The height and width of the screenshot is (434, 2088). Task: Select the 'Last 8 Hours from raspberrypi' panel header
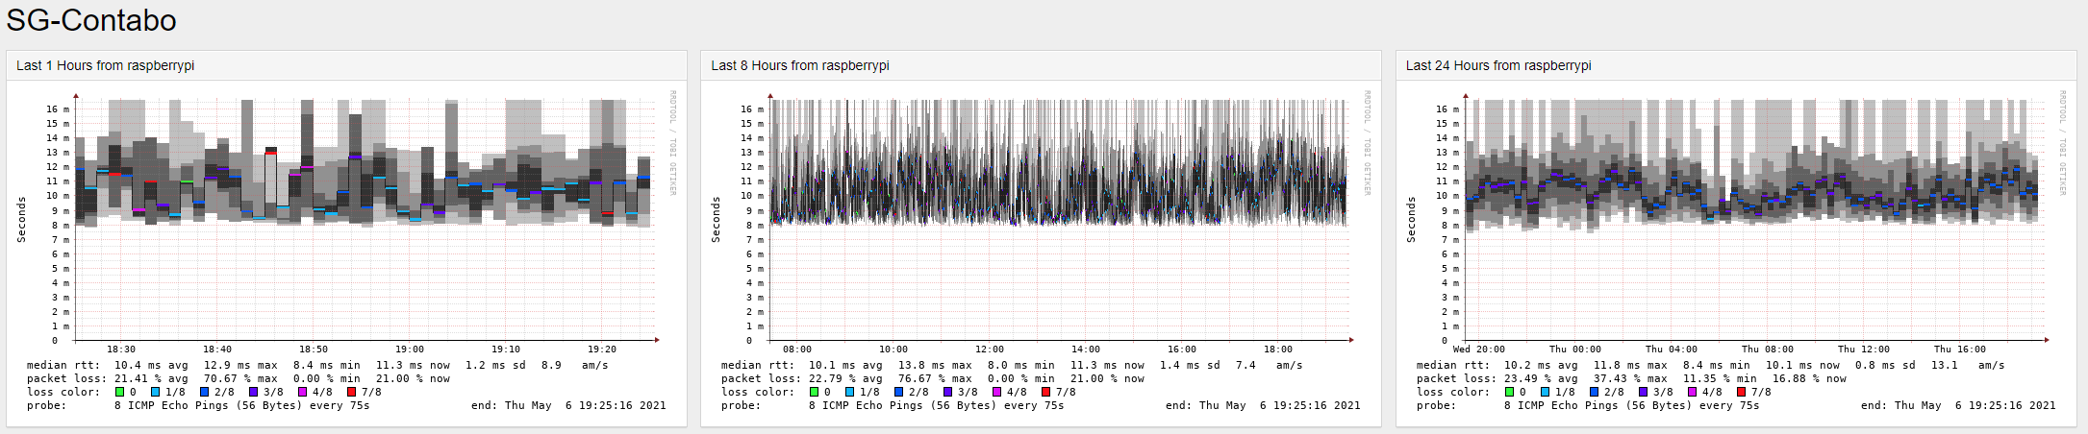(1041, 65)
